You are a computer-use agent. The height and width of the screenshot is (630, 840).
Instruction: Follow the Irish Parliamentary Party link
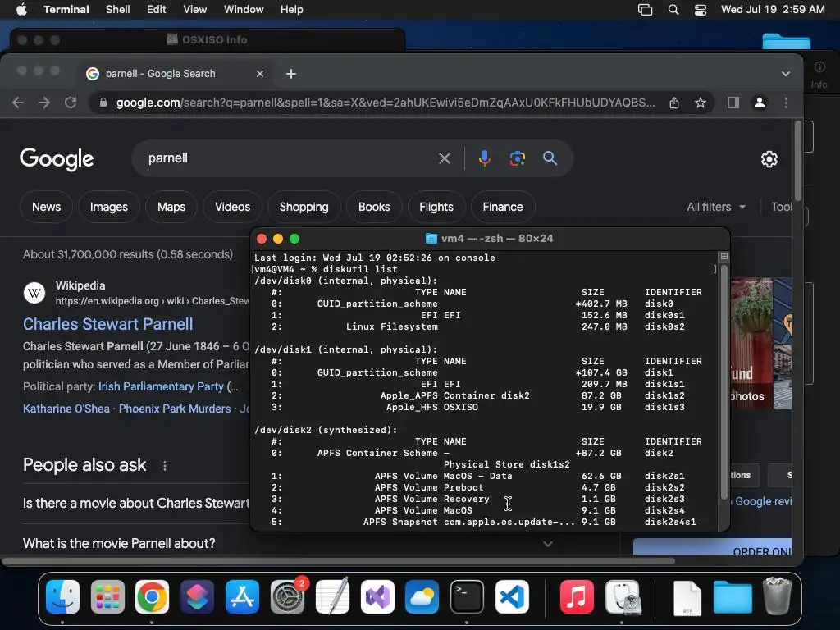[x=161, y=386]
